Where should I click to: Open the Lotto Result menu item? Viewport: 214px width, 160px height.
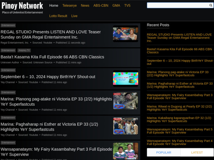tap(58, 16)
